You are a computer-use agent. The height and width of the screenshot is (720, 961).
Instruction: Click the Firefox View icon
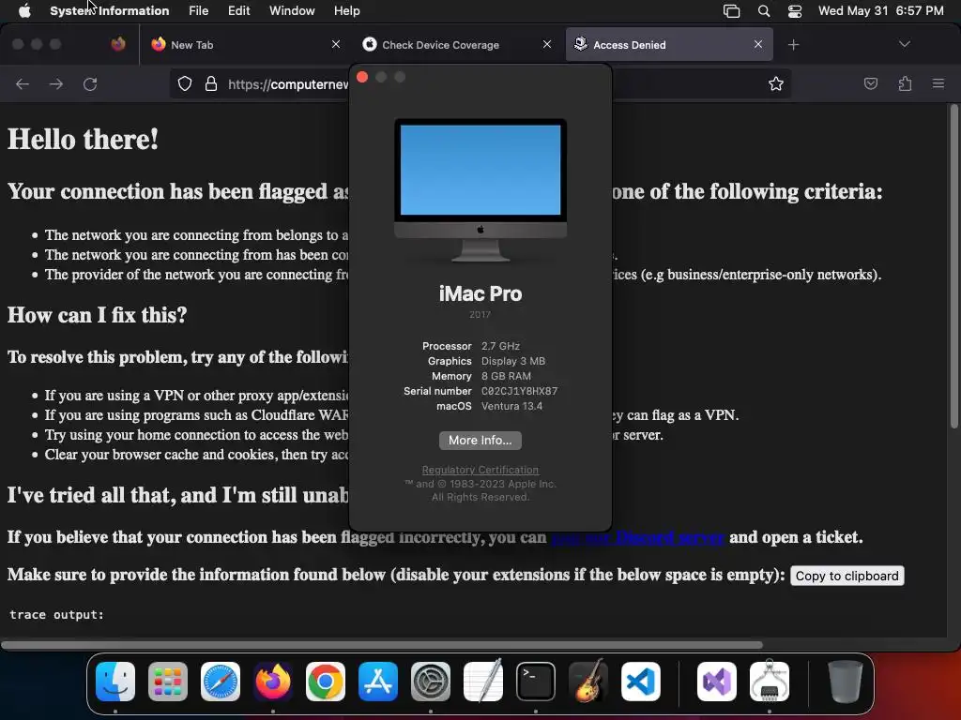click(x=118, y=44)
